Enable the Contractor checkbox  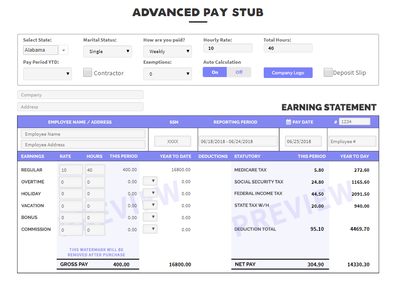[87, 73]
